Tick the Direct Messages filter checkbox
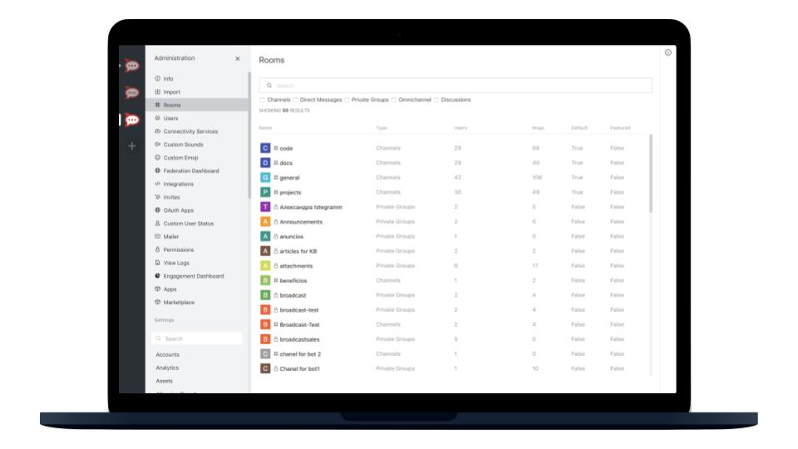Viewport: 798px width, 449px height. pos(296,101)
